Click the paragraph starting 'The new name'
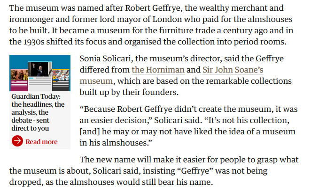 click(154, 171)
